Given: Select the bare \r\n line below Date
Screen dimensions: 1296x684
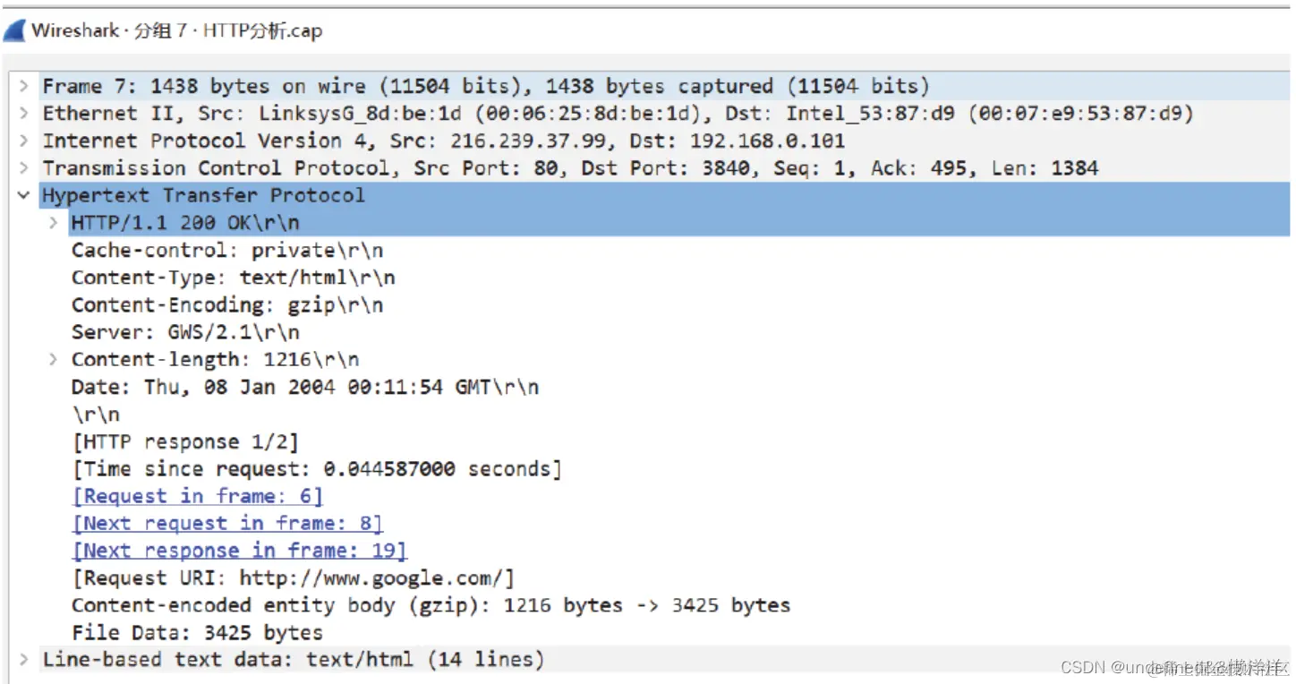Looking at the screenshot, I should click(x=96, y=415).
